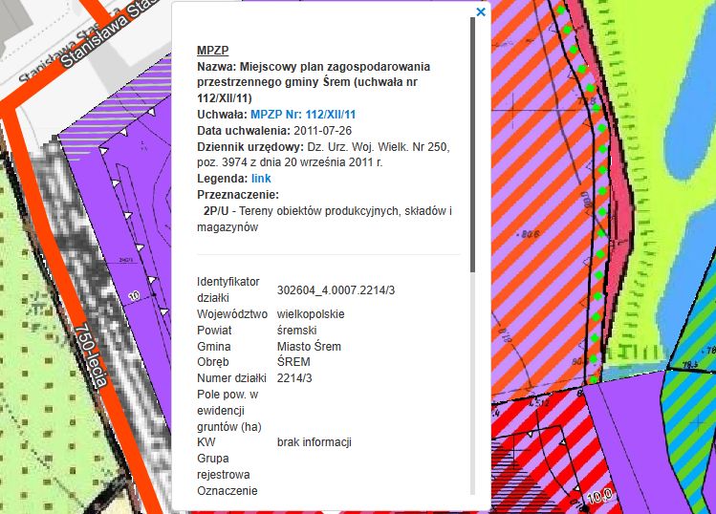This screenshot has width=716, height=514.
Task: Close the parcel info popup
Action: point(481,11)
